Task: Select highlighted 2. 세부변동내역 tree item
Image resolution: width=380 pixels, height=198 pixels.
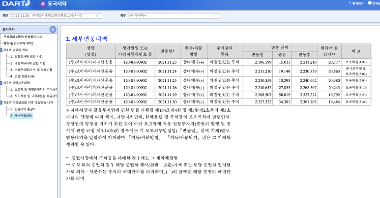Action: coord(21,116)
